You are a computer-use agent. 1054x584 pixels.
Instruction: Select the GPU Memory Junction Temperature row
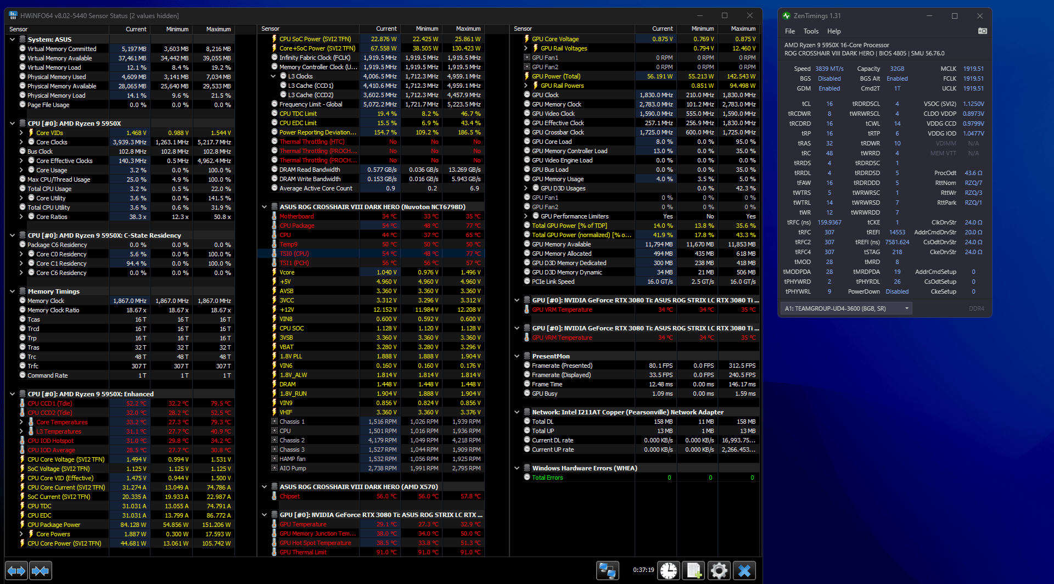[372, 534]
